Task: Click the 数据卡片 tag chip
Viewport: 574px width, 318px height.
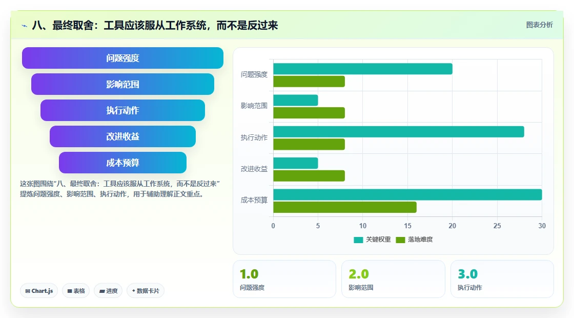Action: [146, 291]
